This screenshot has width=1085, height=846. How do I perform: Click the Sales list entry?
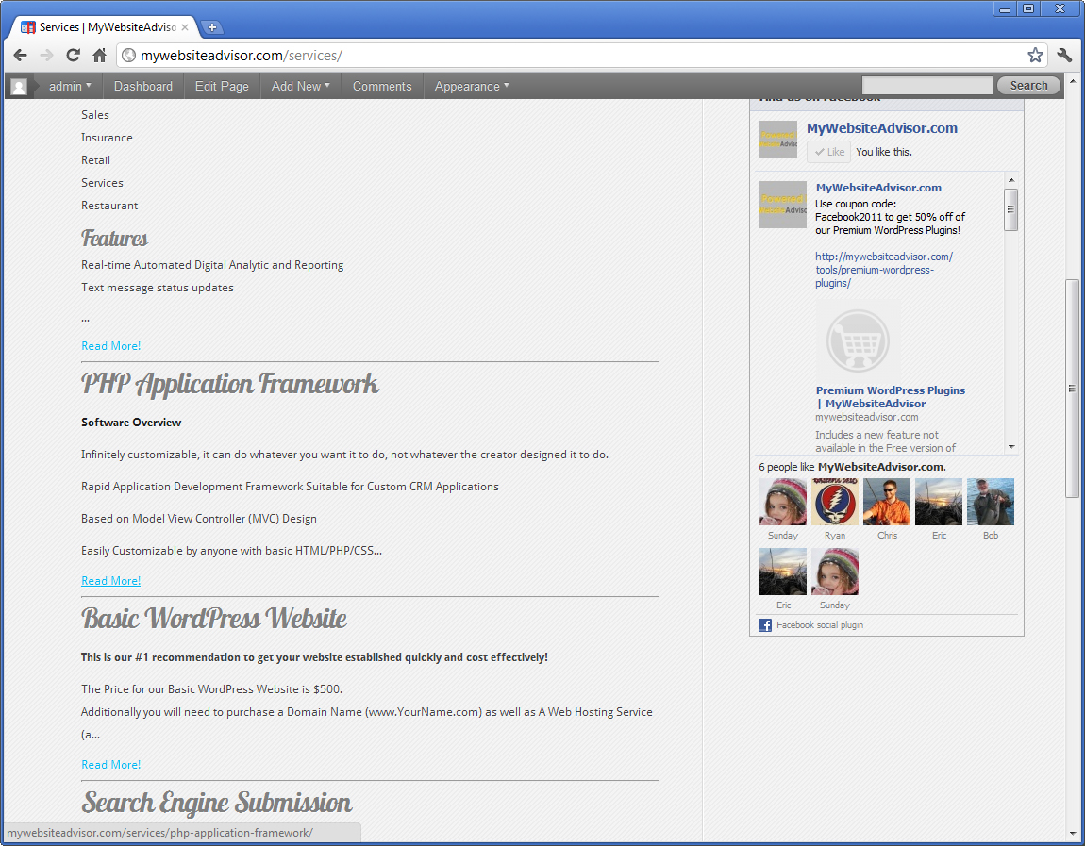94,115
